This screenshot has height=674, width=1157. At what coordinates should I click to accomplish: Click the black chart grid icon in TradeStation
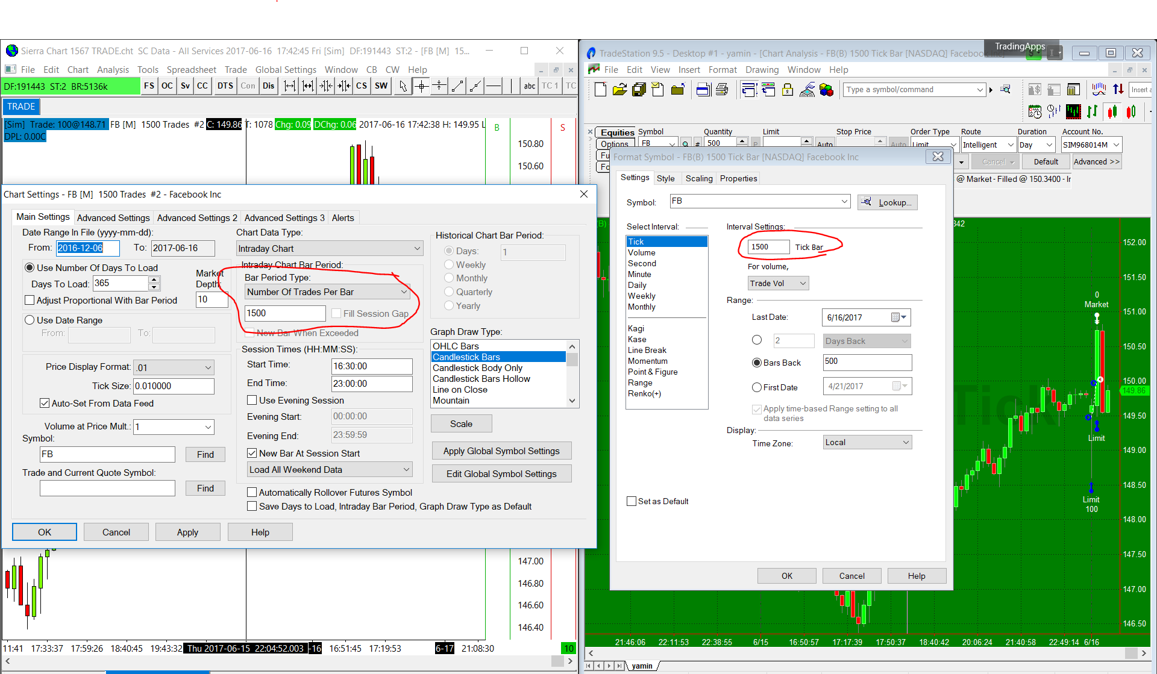pos(1073,111)
